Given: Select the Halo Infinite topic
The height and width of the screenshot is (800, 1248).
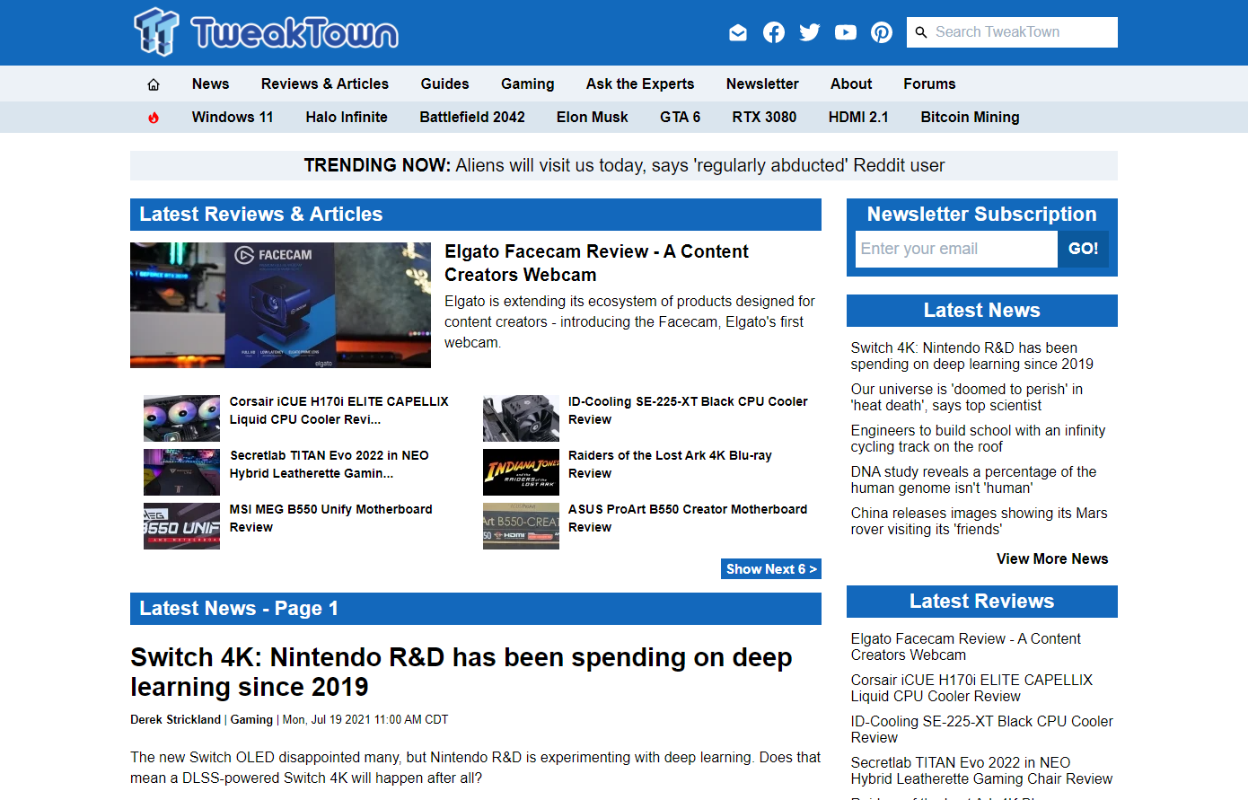Looking at the screenshot, I should coord(347,117).
